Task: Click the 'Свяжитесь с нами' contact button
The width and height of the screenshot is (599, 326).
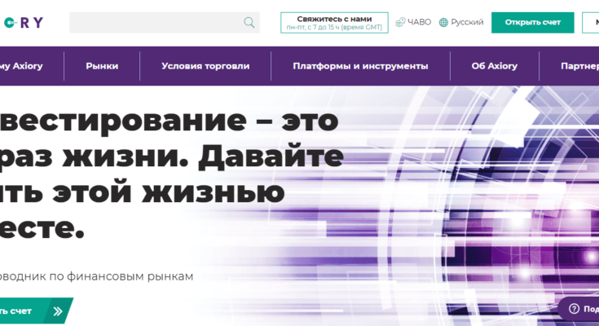Action: [334, 23]
